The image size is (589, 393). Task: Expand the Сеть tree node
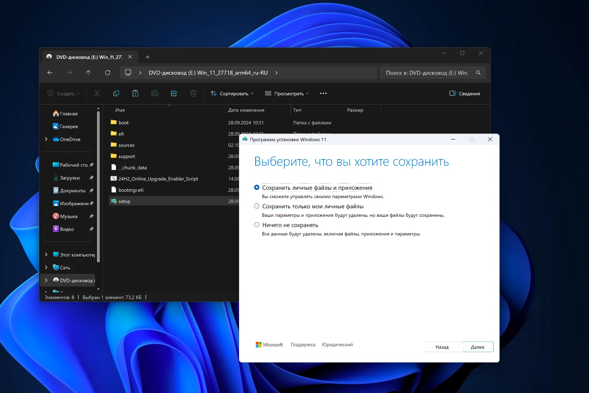coord(46,267)
